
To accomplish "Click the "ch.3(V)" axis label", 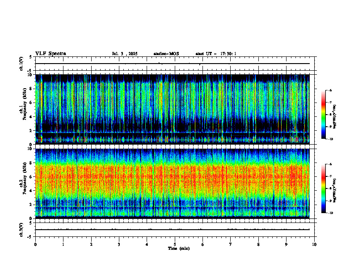I will pos(21,230).
